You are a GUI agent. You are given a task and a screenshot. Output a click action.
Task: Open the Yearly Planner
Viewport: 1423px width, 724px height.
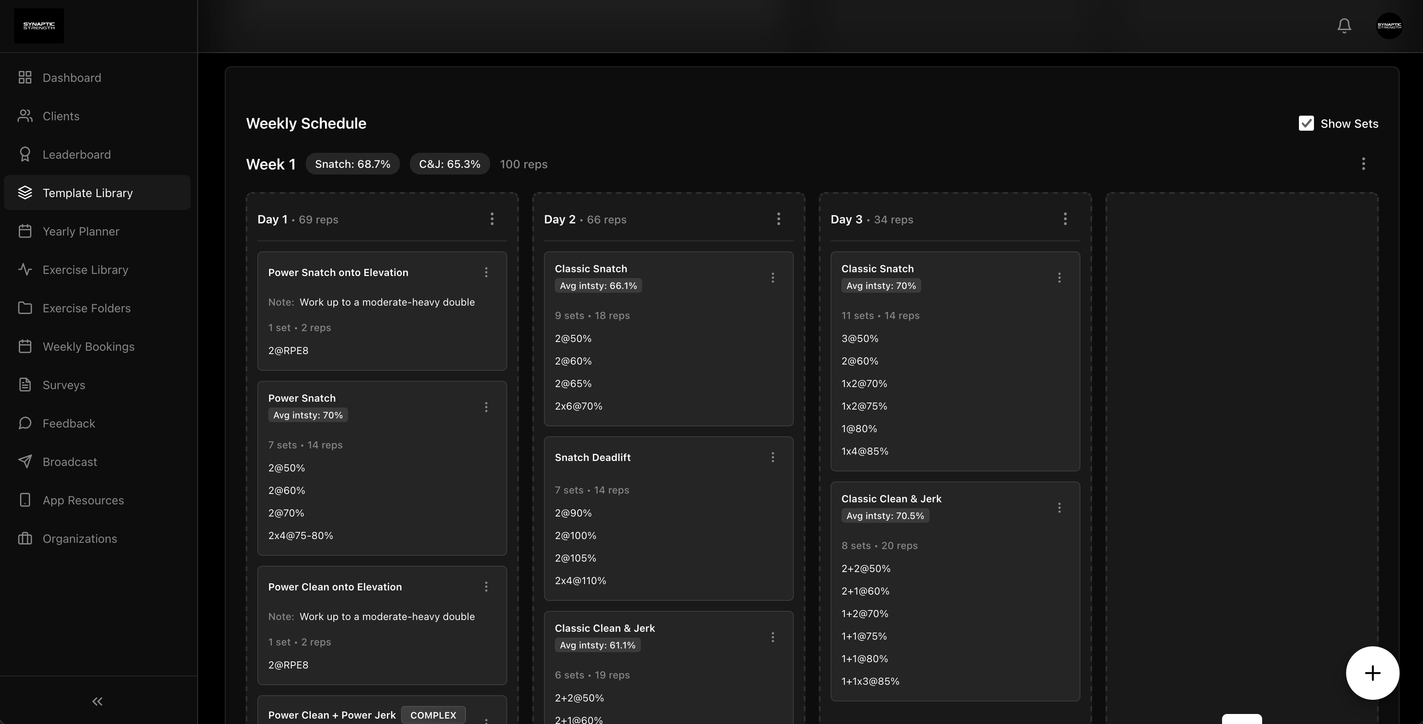(81, 231)
